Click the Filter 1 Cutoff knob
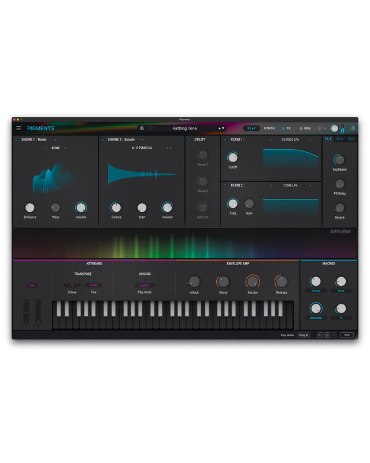Viewport: 370px width, 463px height. point(233,157)
